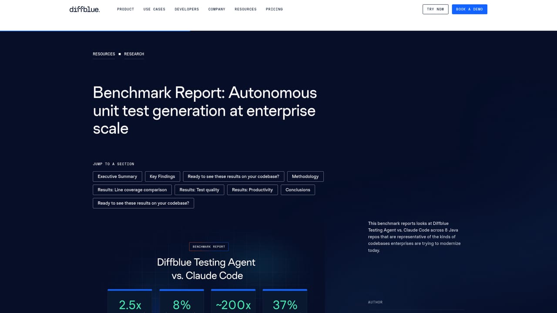Screen dimensions: 557x313
Task: Open the Product menu
Action: coord(125,9)
